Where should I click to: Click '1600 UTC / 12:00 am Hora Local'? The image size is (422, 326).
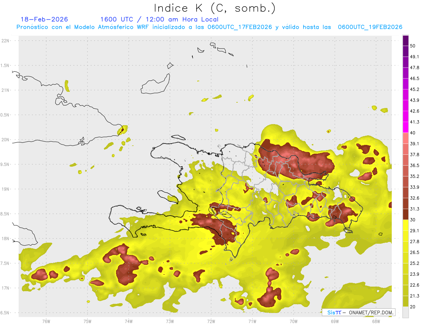(159, 19)
